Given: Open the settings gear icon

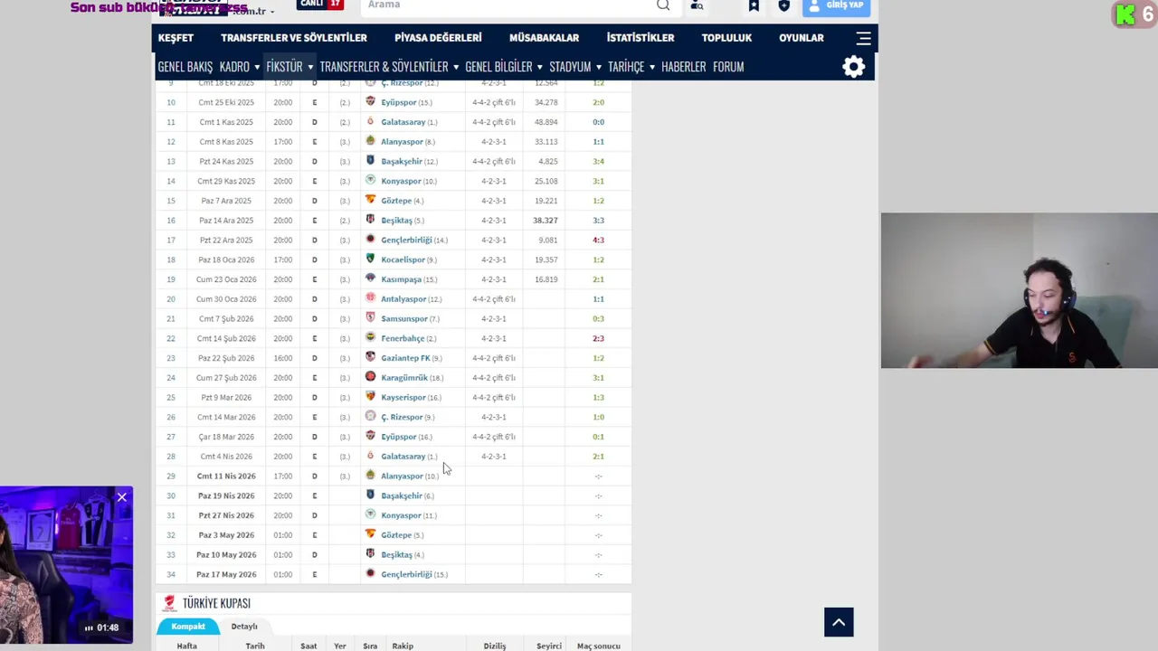Looking at the screenshot, I should point(854,67).
